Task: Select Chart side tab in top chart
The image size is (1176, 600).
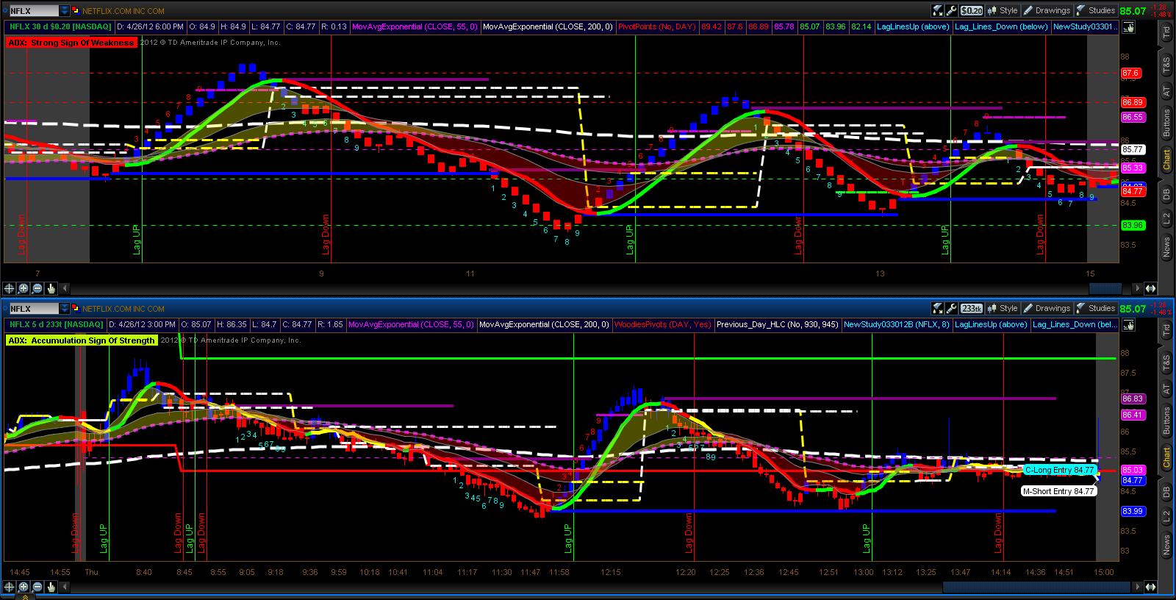Action: pos(1166,160)
